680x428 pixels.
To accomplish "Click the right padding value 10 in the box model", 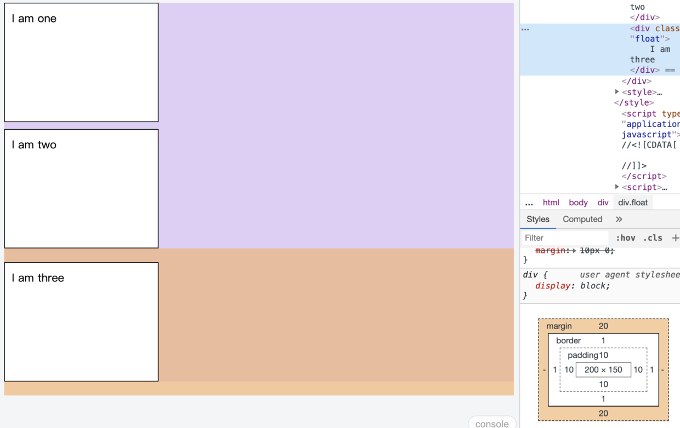I will click(638, 370).
